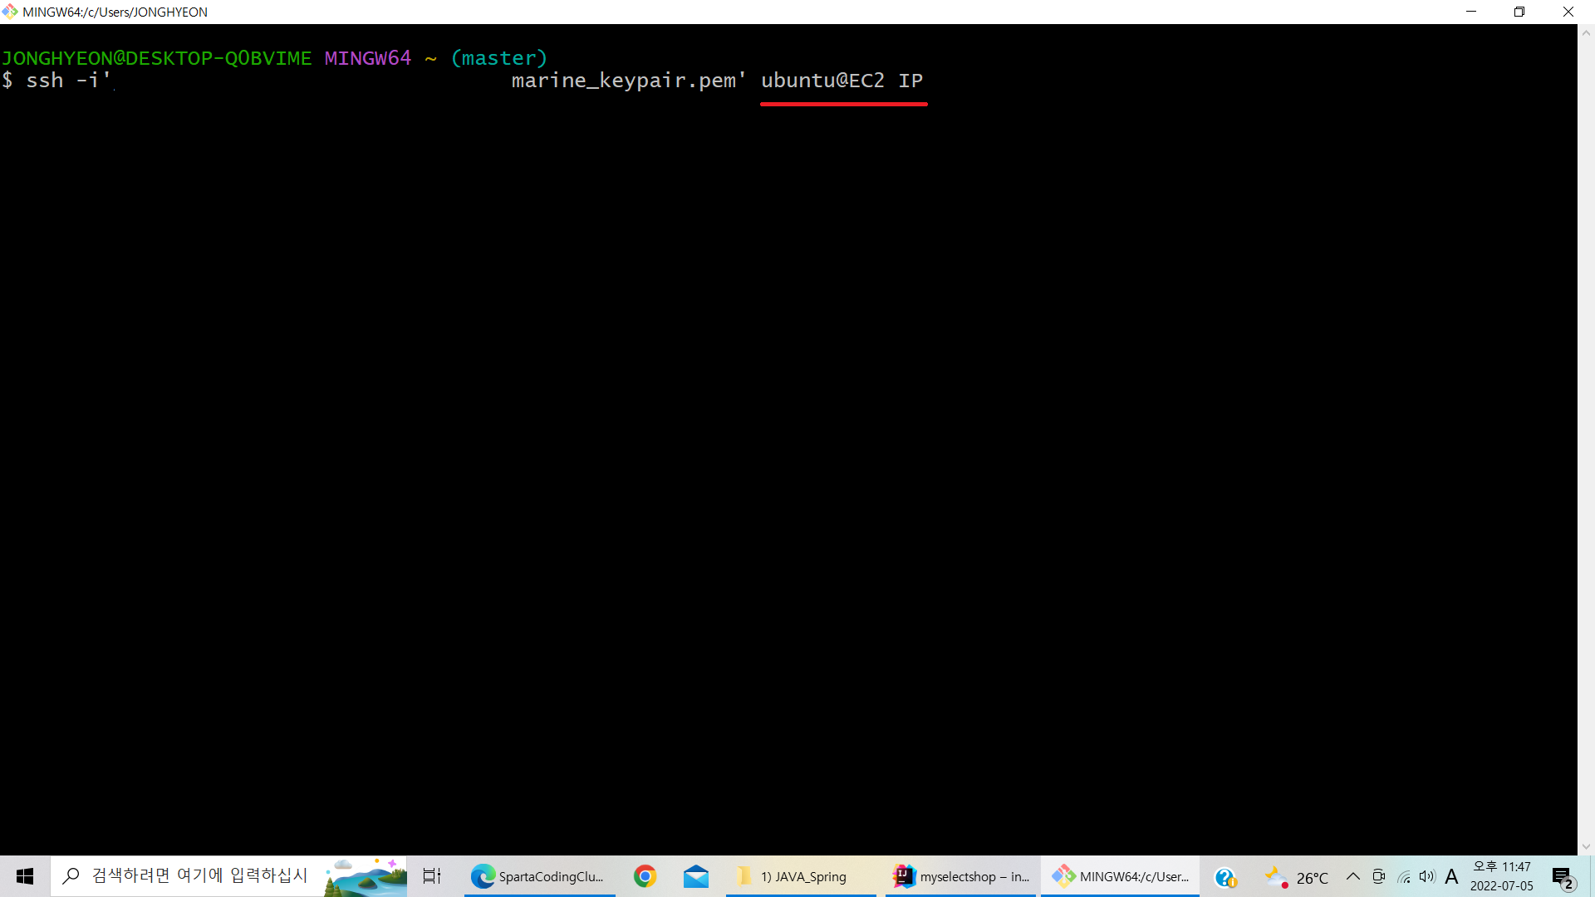Viewport: 1595px width, 897px height.
Task: Switch to the myselectshop IntelliJ window
Action: click(x=961, y=876)
